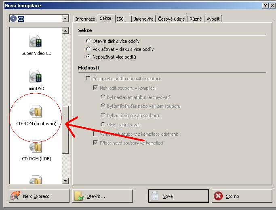Choose the miniDVD compilation icon

(x=36, y=76)
